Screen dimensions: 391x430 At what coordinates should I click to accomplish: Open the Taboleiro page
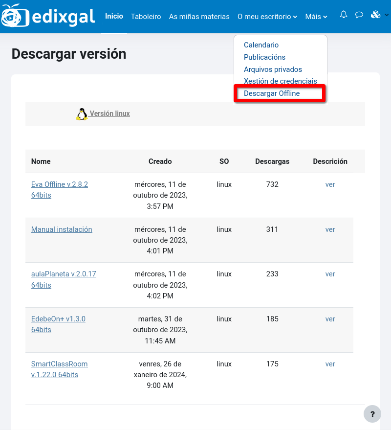[146, 17]
